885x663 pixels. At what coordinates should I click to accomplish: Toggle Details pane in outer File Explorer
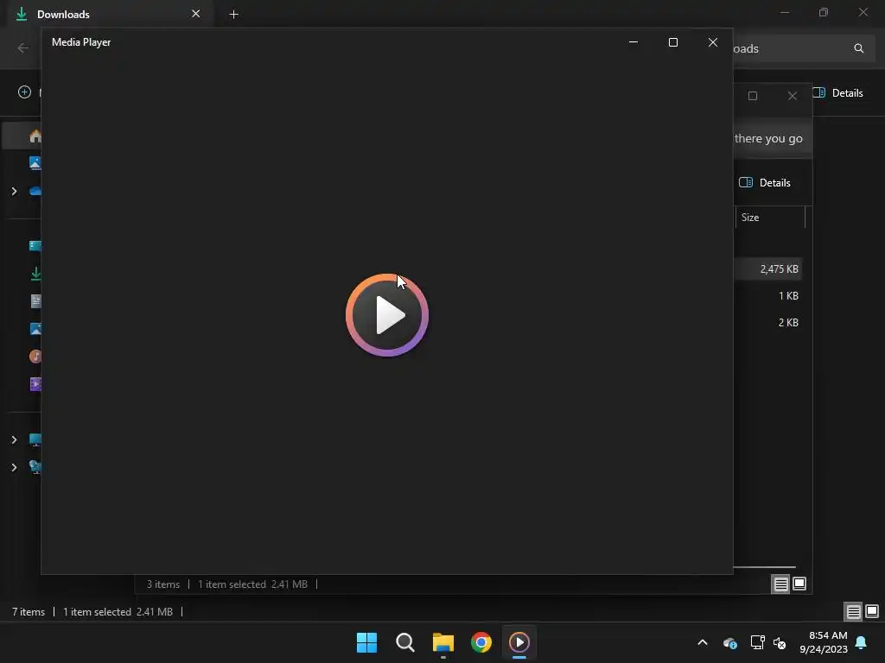click(838, 93)
